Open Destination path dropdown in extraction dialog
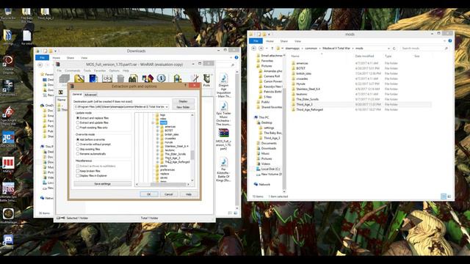The image size is (470, 264). (167, 107)
